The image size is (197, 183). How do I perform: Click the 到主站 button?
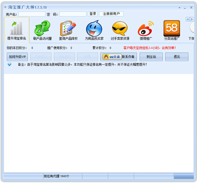[x=151, y=57]
